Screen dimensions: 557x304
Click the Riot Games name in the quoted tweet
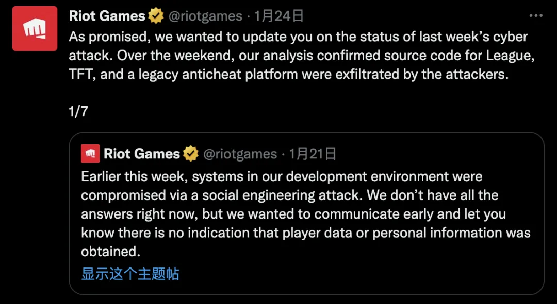coord(142,154)
